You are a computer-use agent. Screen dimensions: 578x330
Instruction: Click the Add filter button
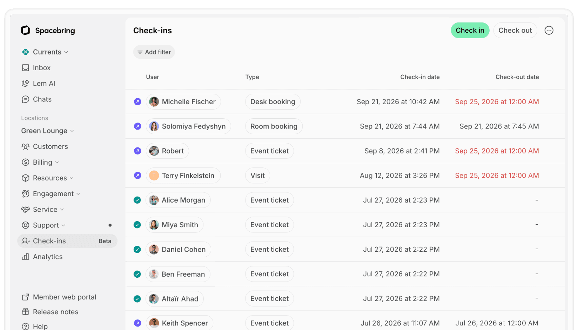tap(154, 52)
